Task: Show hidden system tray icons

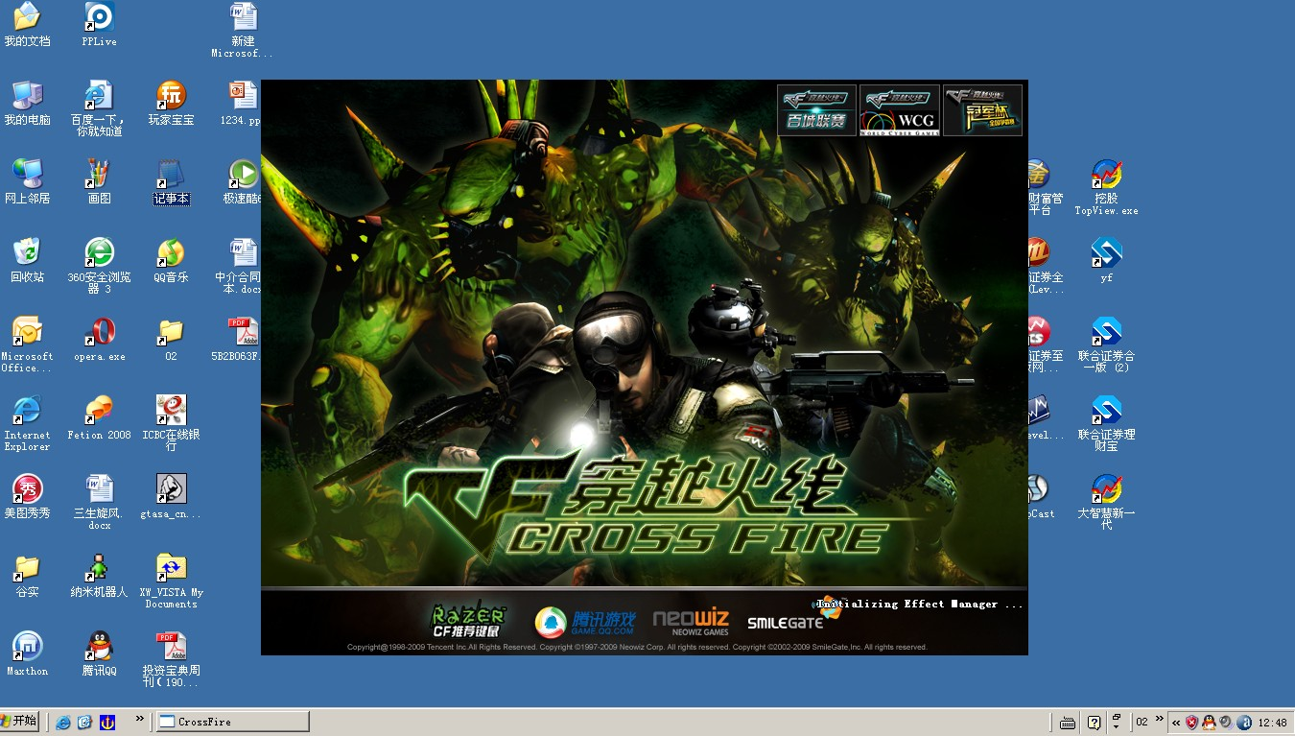Action: [1176, 722]
